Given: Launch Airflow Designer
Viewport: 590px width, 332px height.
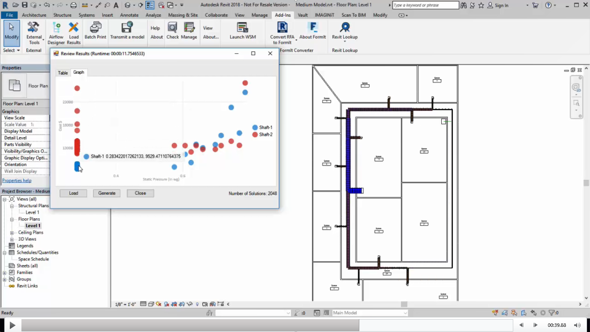Looking at the screenshot, I should [x=56, y=33].
